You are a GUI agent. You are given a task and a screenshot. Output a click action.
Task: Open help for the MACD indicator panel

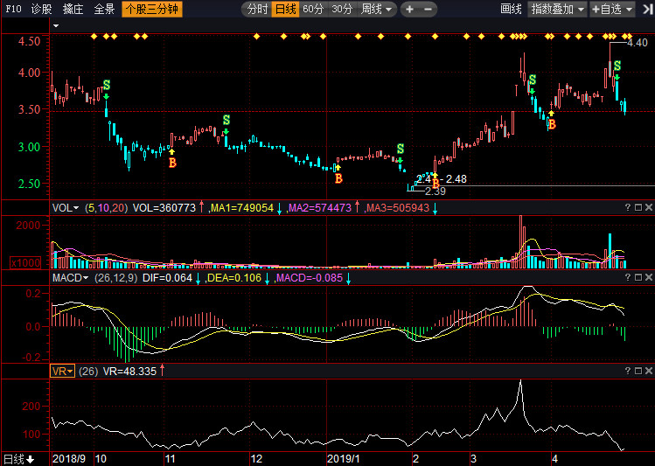pos(627,277)
